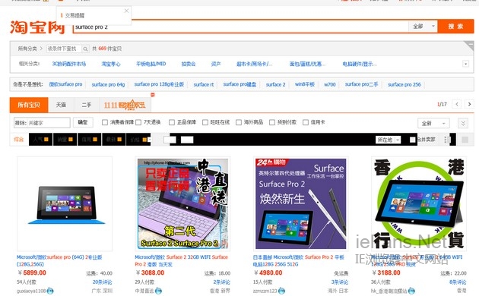
Task: Open 2条评论 reviews link
Action: point(222,282)
